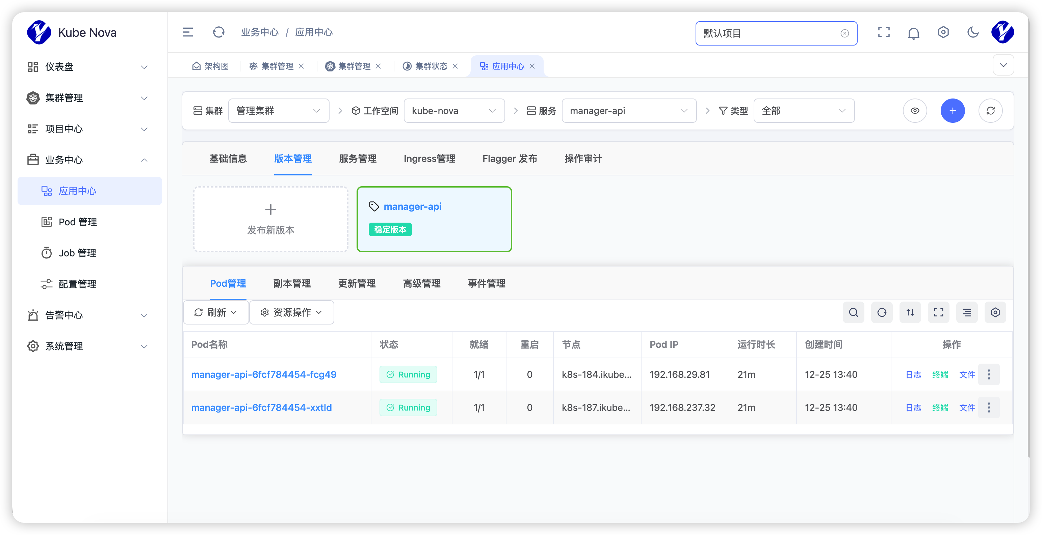Click 终端 for the first pod
Viewport: 1042px width, 535px height.
(940, 374)
